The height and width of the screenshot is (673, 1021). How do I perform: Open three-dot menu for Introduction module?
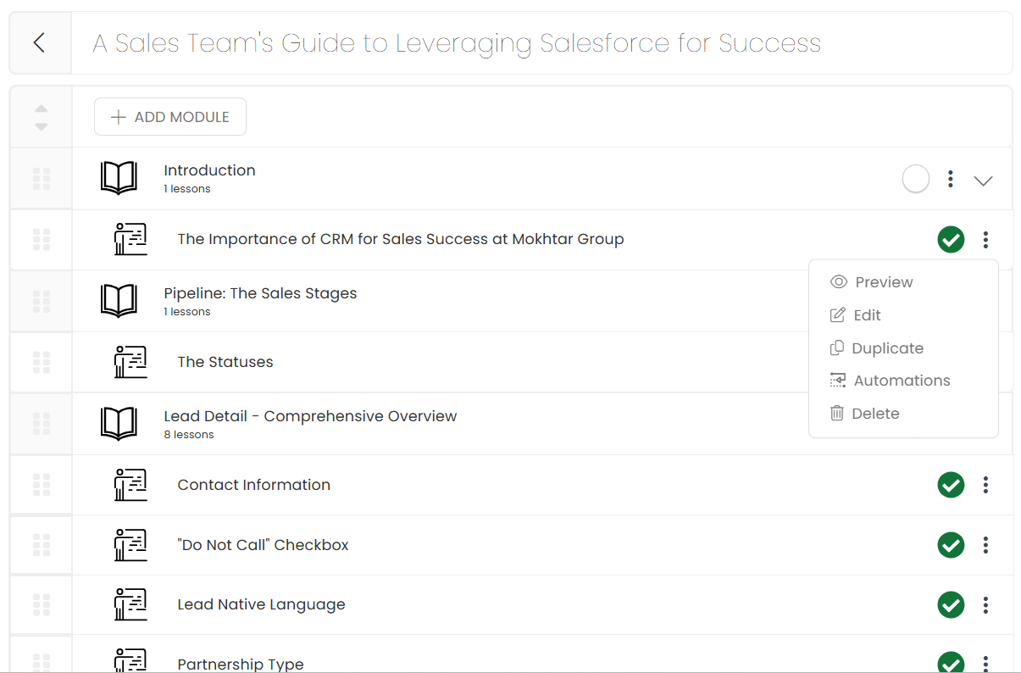(951, 179)
